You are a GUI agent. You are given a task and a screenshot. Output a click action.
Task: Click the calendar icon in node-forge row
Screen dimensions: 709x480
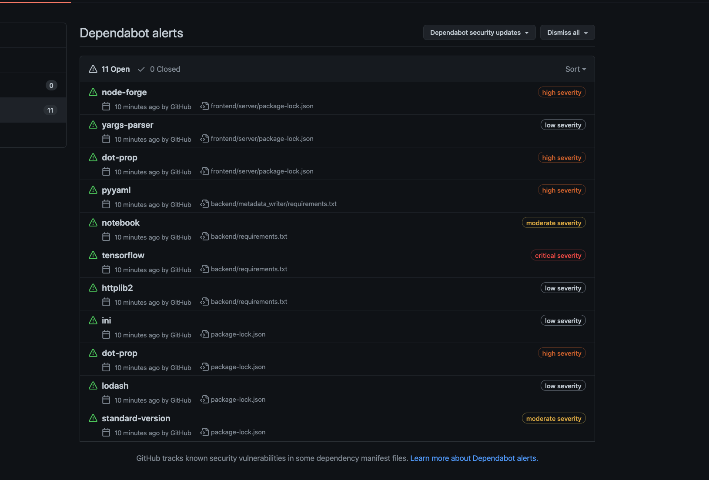coord(106,106)
